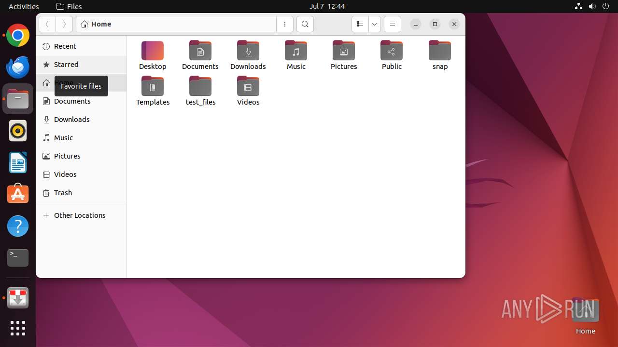Switch to list view using the view toggle
Screen dimensions: 618x347
(360, 24)
